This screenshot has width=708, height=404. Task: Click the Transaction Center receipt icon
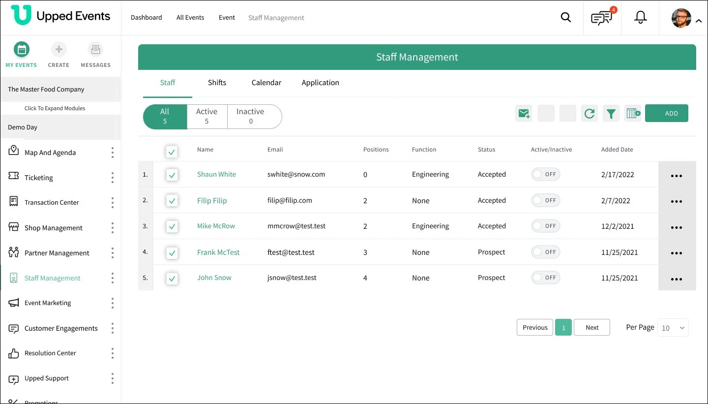point(14,201)
